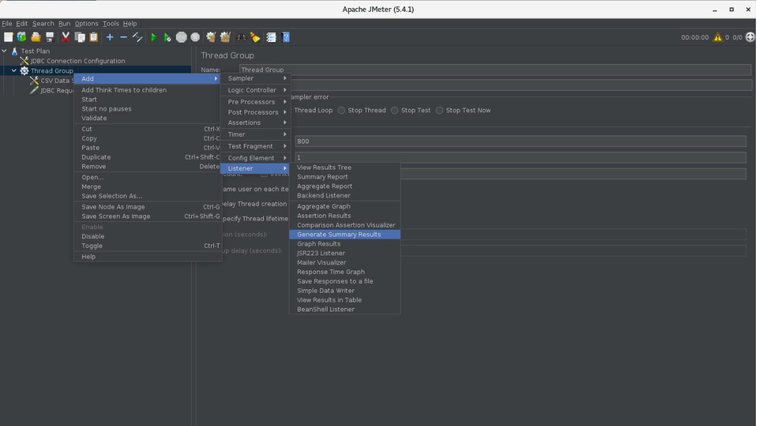Select JDBC Connection Configuration tree row
The image size is (757, 426).
[x=78, y=61]
